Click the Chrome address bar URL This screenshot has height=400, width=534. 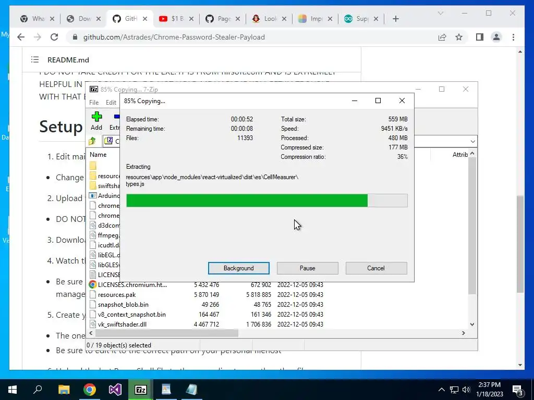(x=174, y=37)
